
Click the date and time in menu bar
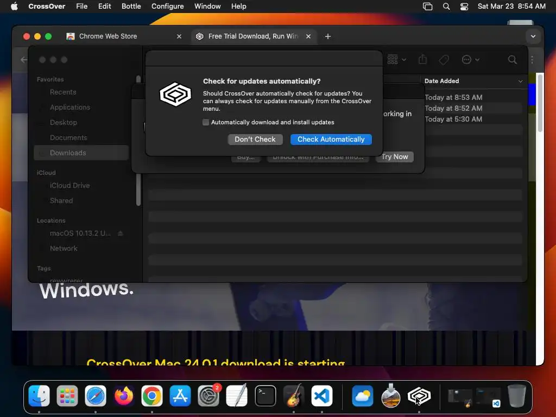511,7
